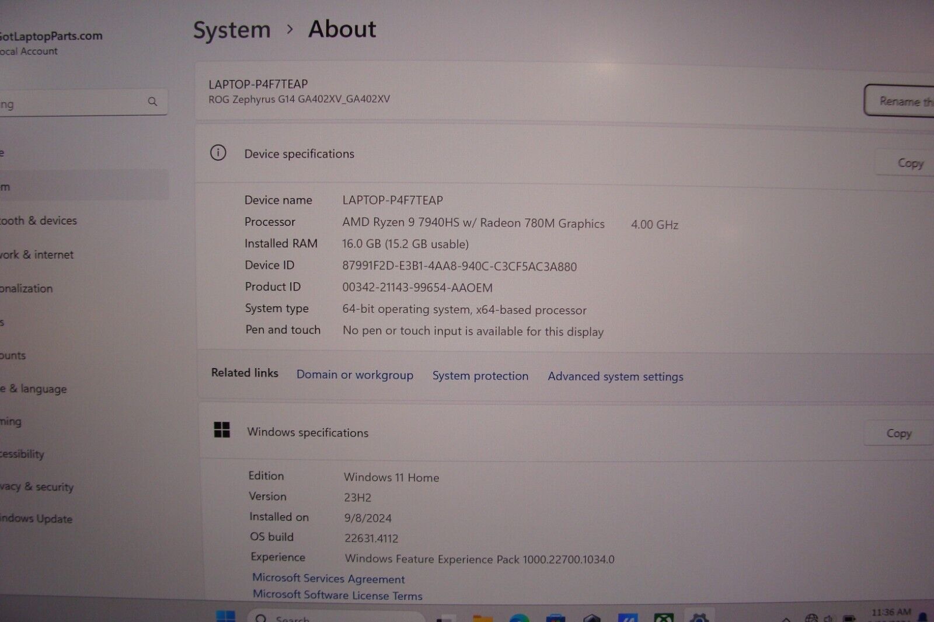Click the network globe icon in system tray
This screenshot has height=622, width=934.
coord(811,618)
